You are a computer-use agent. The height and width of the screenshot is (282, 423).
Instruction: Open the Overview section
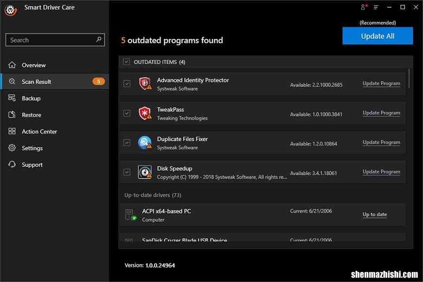pos(55,65)
